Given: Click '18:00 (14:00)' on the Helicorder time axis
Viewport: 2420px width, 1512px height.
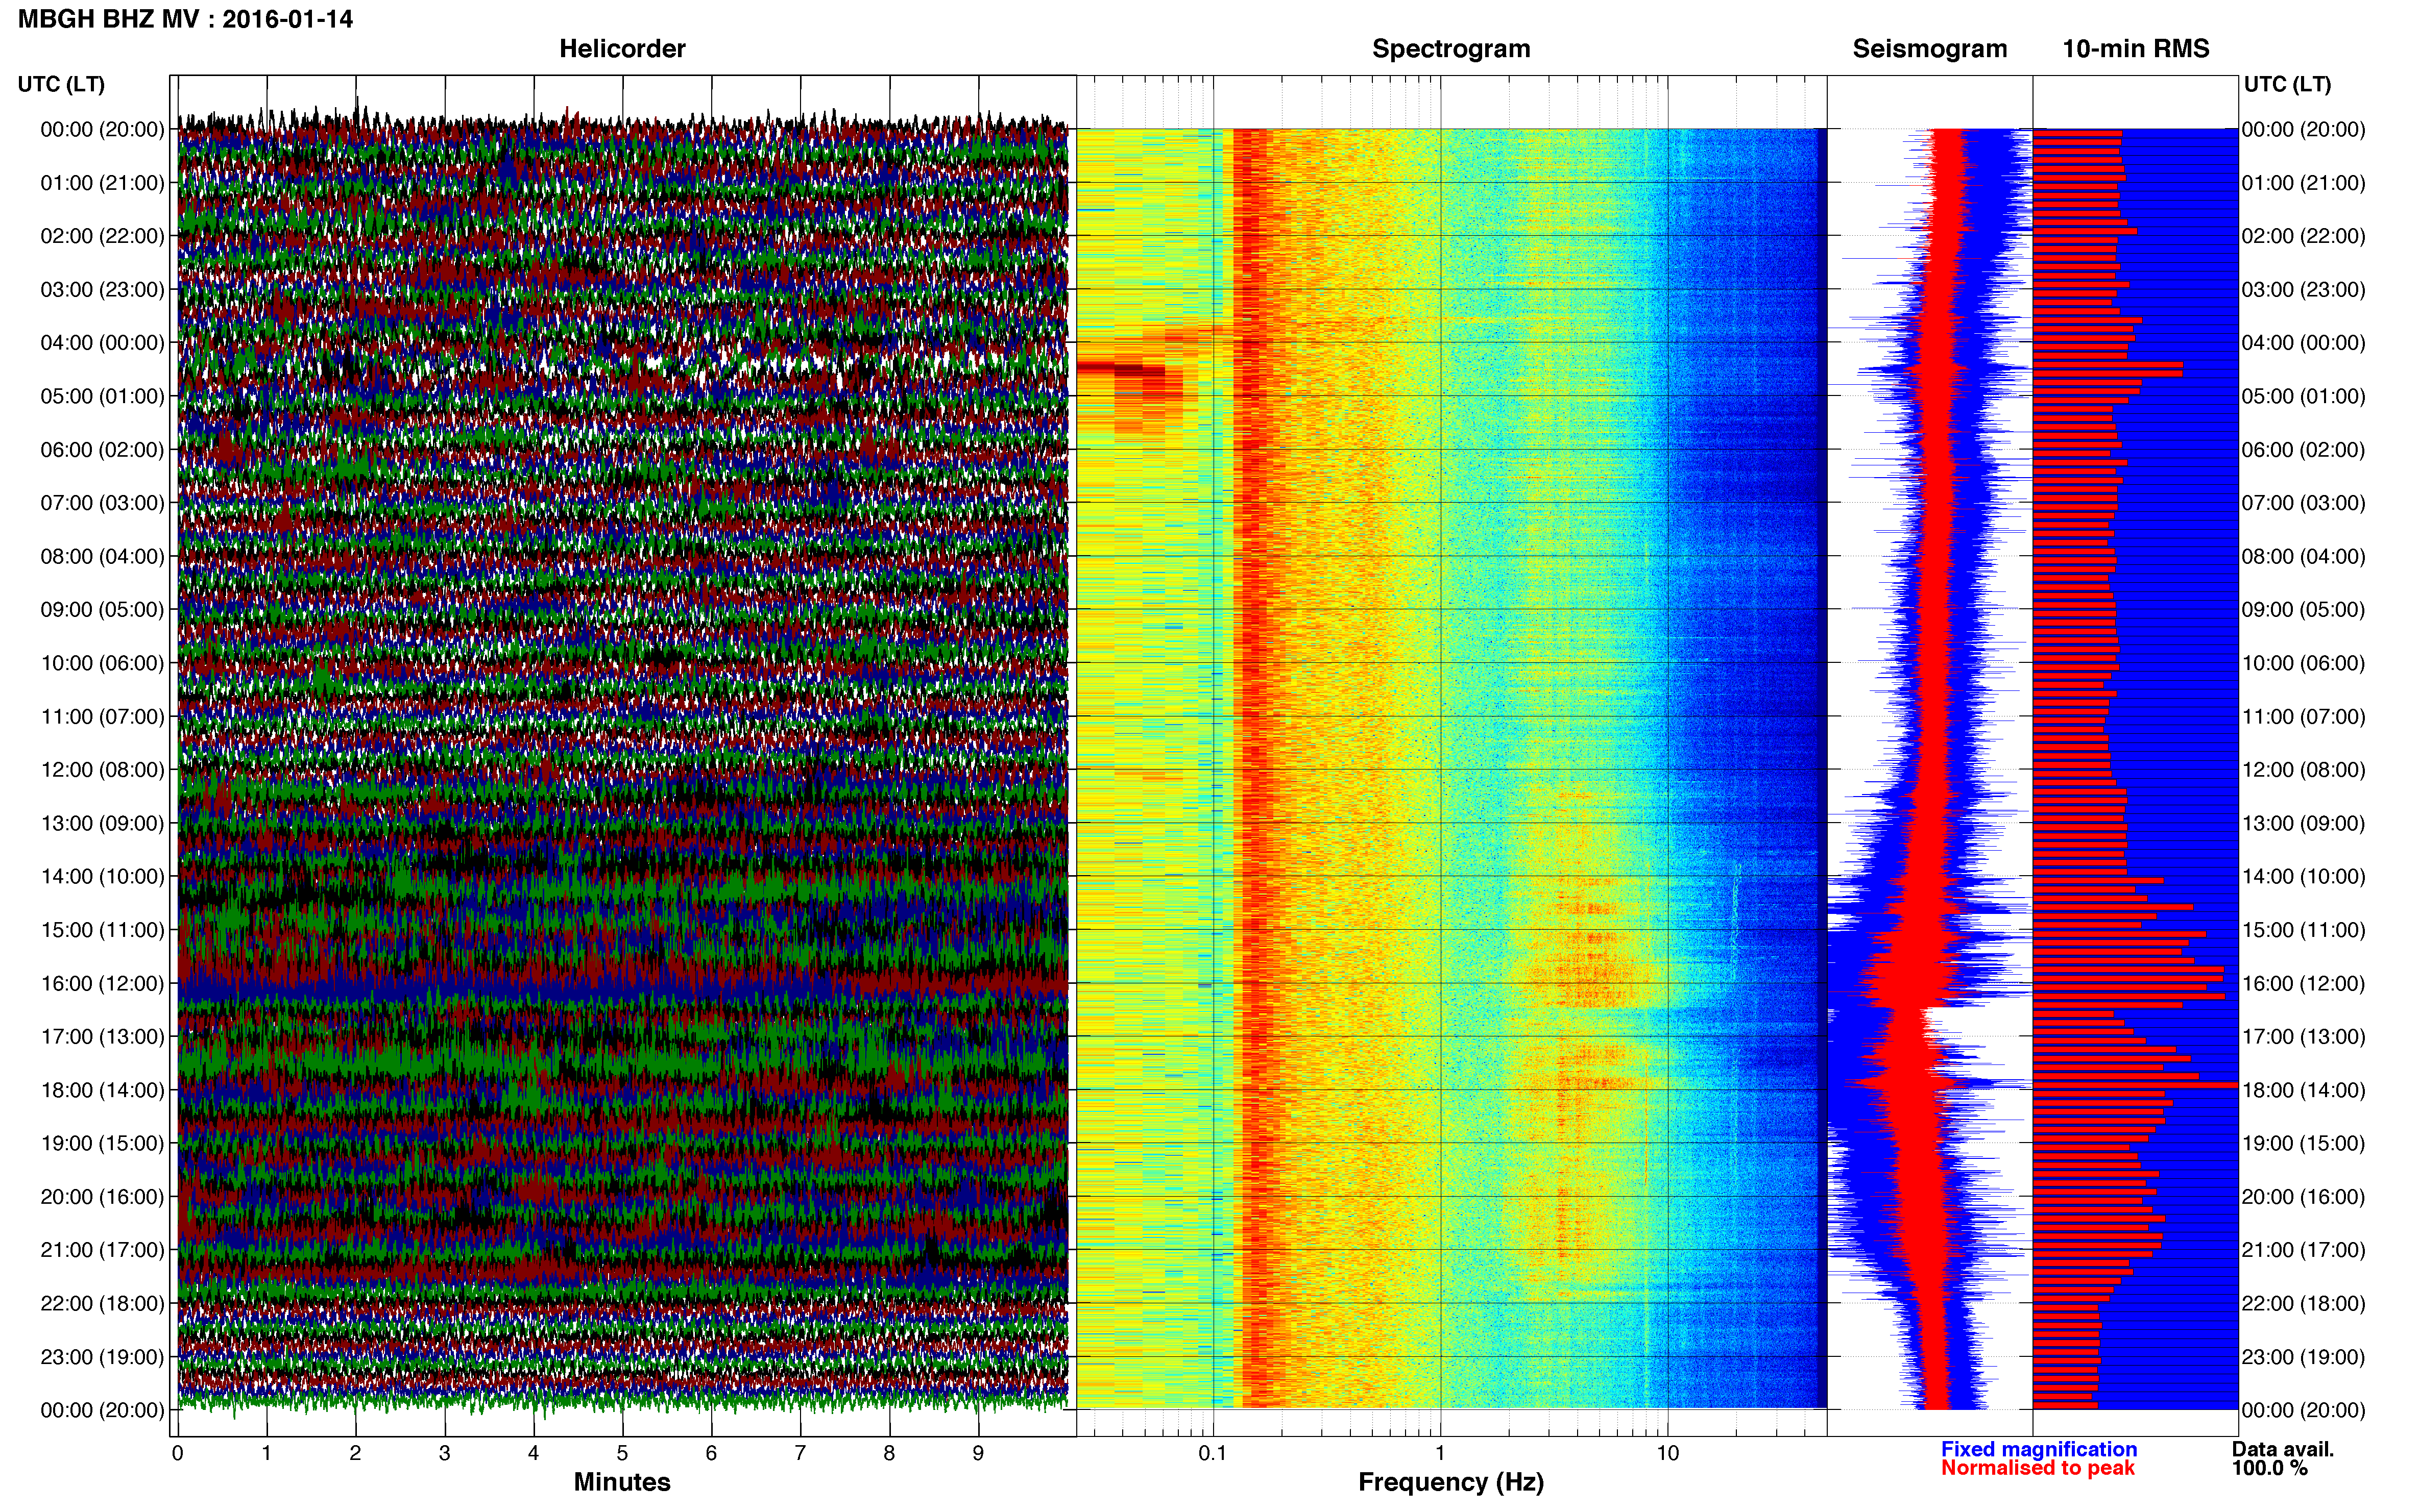Looking at the screenshot, I should click(102, 1090).
